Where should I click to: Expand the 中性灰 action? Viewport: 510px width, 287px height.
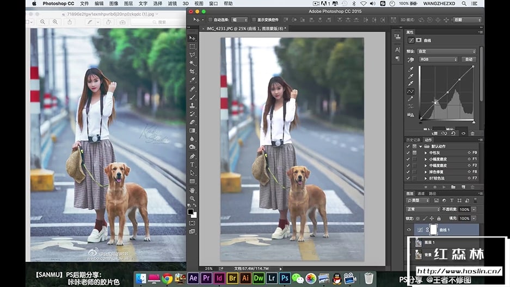[x=426, y=152]
